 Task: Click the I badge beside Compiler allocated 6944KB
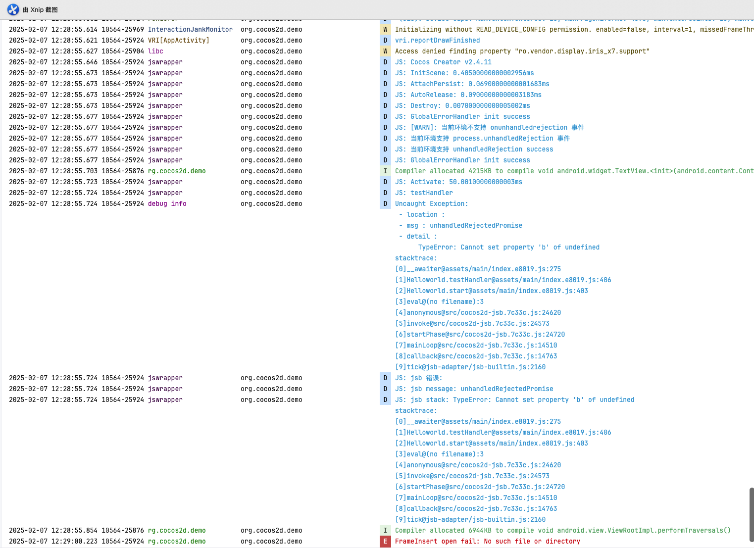pos(385,531)
